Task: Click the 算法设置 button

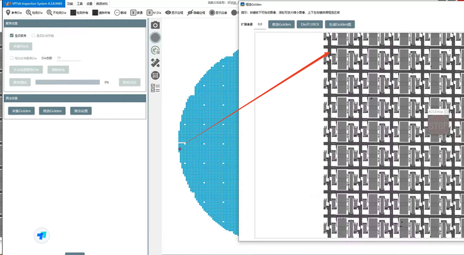Action: pyautogui.click(x=81, y=111)
